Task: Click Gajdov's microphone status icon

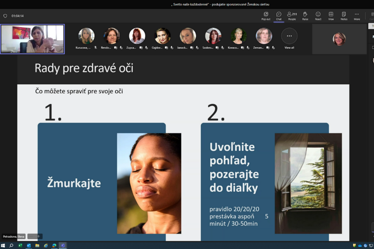Action: tap(172, 48)
